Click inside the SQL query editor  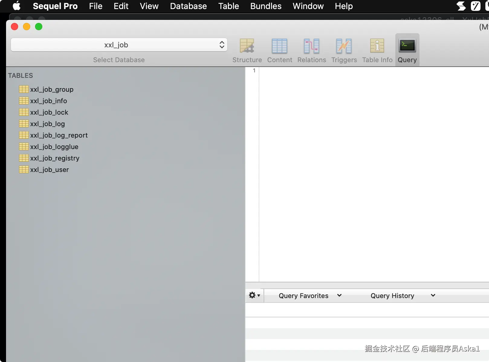(x=374, y=174)
